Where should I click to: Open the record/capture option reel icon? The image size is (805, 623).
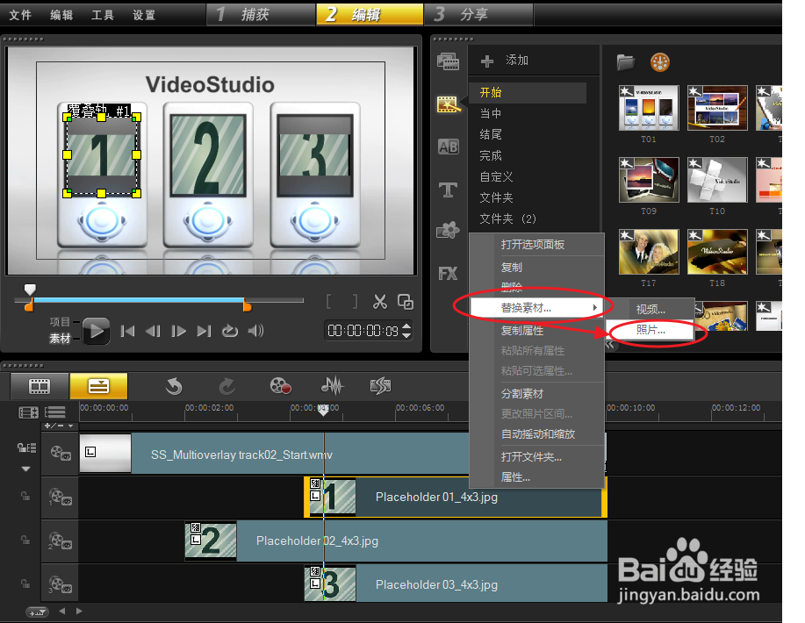pyautogui.click(x=280, y=386)
